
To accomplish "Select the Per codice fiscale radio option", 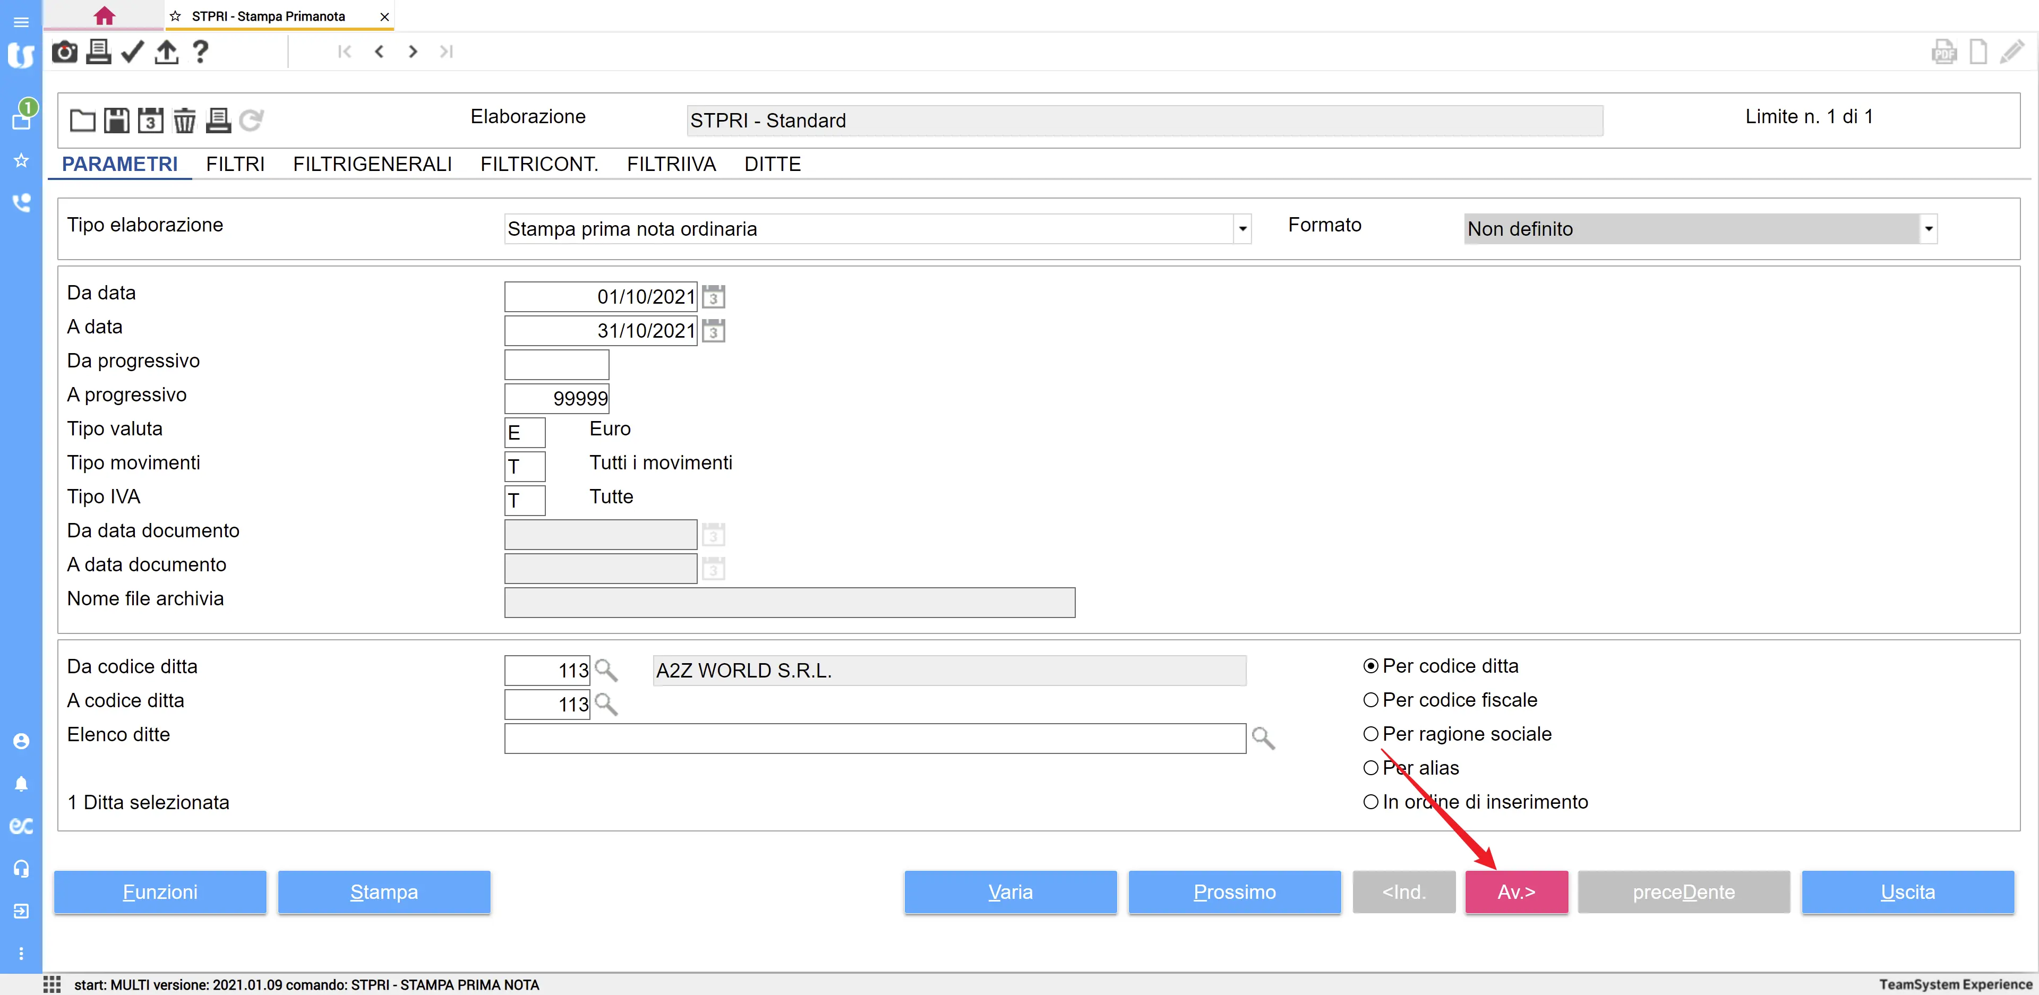I will pyautogui.click(x=1371, y=700).
